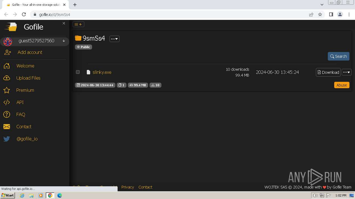Open the media player taskbar icon
Viewport: 355px width, 199px height.
(41, 195)
